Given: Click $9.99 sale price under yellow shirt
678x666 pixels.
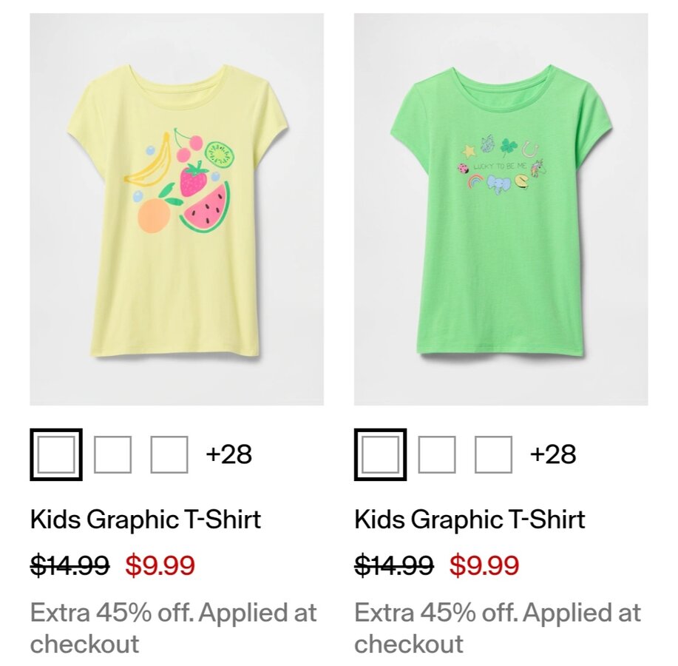Looking at the screenshot, I should (160, 566).
